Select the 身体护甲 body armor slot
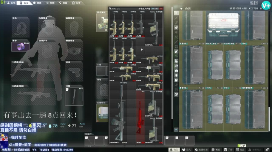This screenshot has width=272, height=152. coord(47,50)
